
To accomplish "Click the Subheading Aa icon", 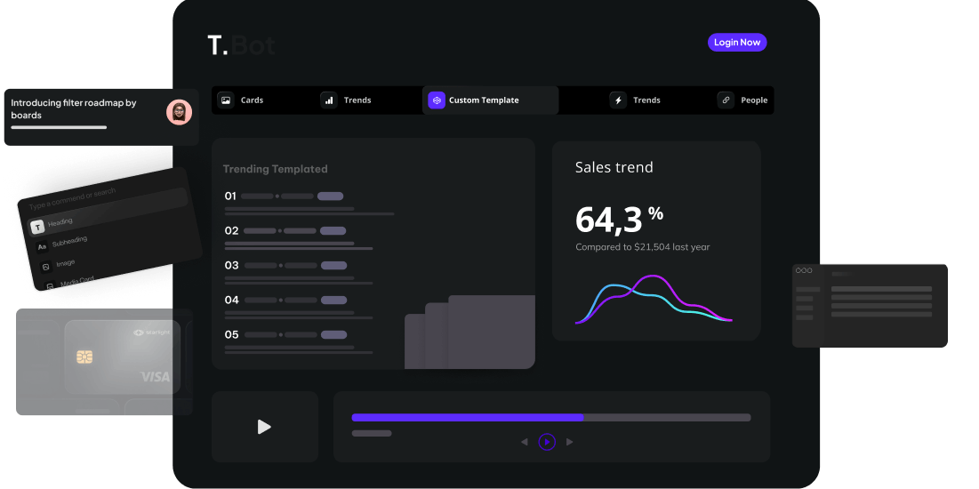I will pos(41,246).
